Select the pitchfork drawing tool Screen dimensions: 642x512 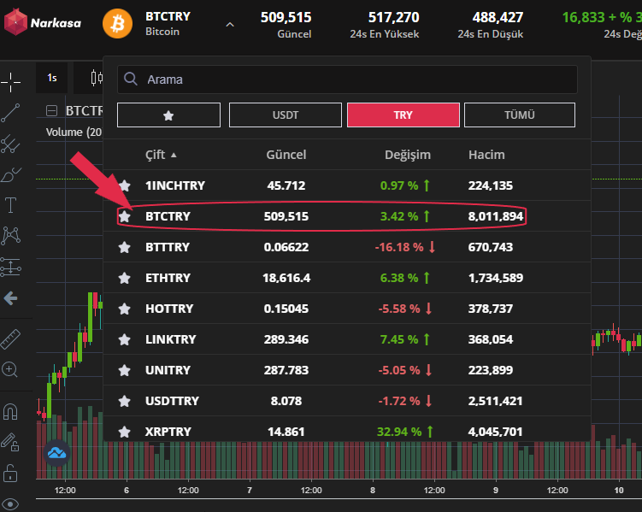tap(10, 144)
